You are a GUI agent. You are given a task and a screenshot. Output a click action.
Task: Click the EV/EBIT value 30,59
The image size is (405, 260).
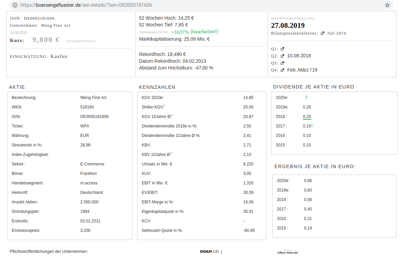[x=248, y=193]
